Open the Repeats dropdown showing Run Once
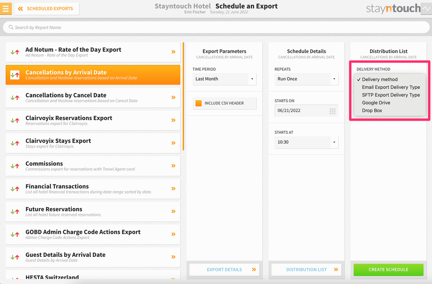Screen dimensions: 432x284 pyautogui.click(x=306, y=79)
